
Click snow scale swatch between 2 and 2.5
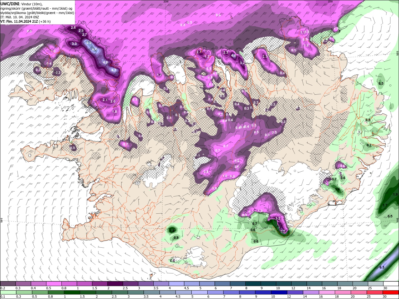[115, 284]
